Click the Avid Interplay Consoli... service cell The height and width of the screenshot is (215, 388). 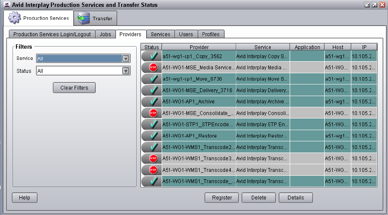click(263, 113)
